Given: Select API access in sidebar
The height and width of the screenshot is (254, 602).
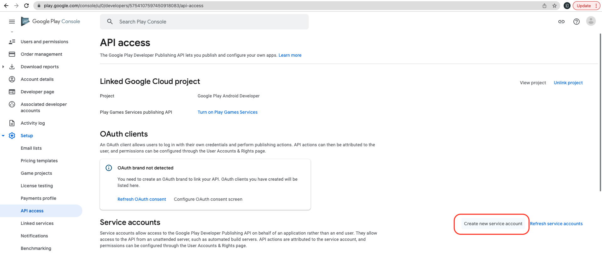Looking at the screenshot, I should 41,211.
